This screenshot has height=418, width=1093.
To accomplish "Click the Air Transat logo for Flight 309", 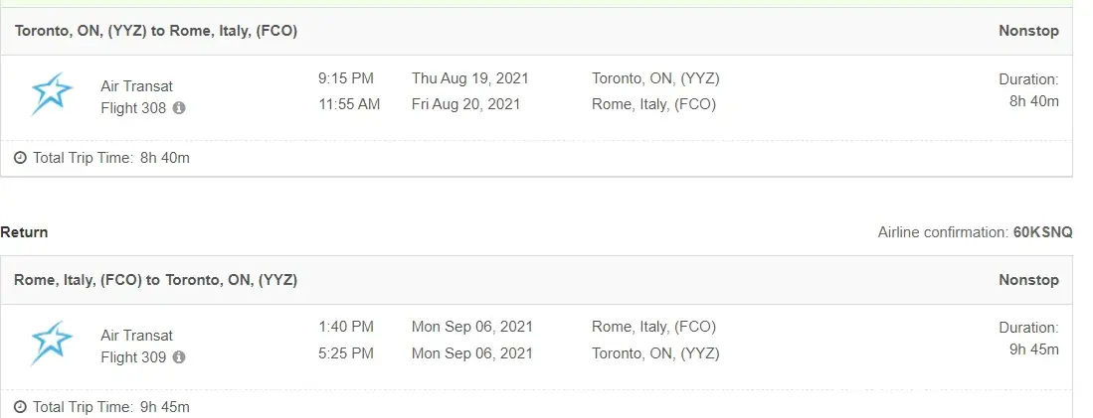I will coord(52,344).
